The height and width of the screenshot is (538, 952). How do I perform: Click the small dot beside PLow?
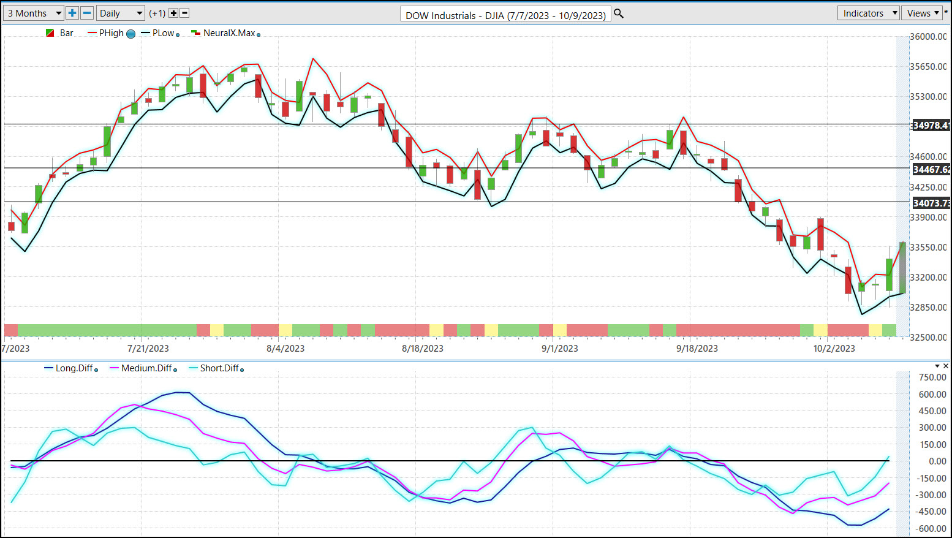[178, 35]
